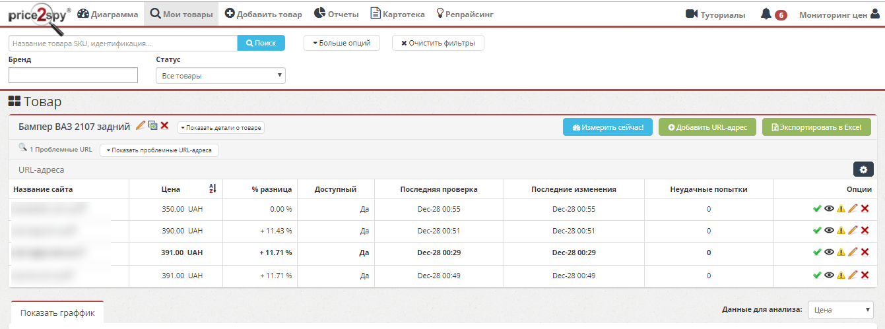The width and height of the screenshot is (885, 329).
Task: Click green check in 350.00 UAH row
Action: (x=817, y=209)
